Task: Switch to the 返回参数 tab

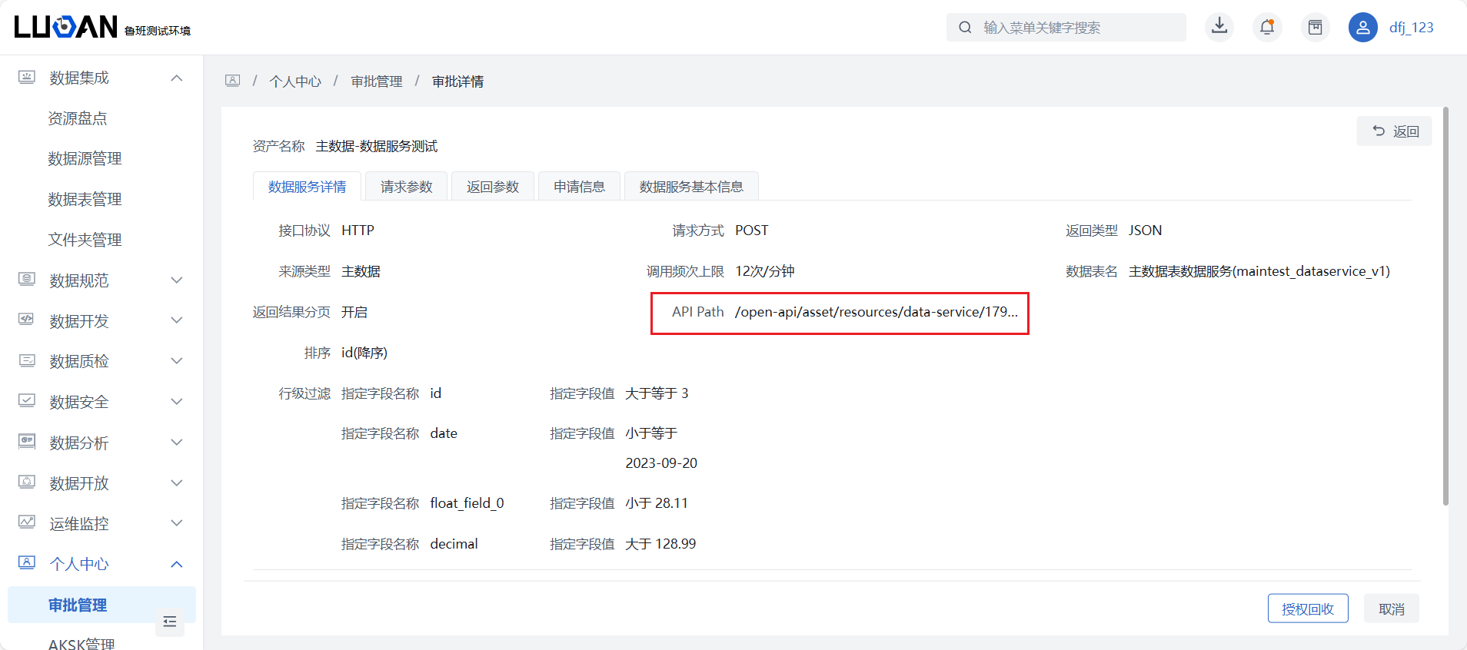Action: [492, 187]
